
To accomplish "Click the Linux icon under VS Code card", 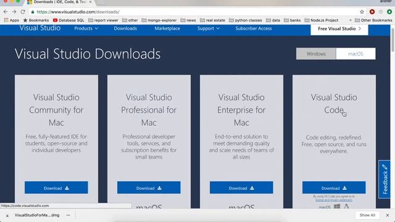I will [x=346, y=207].
